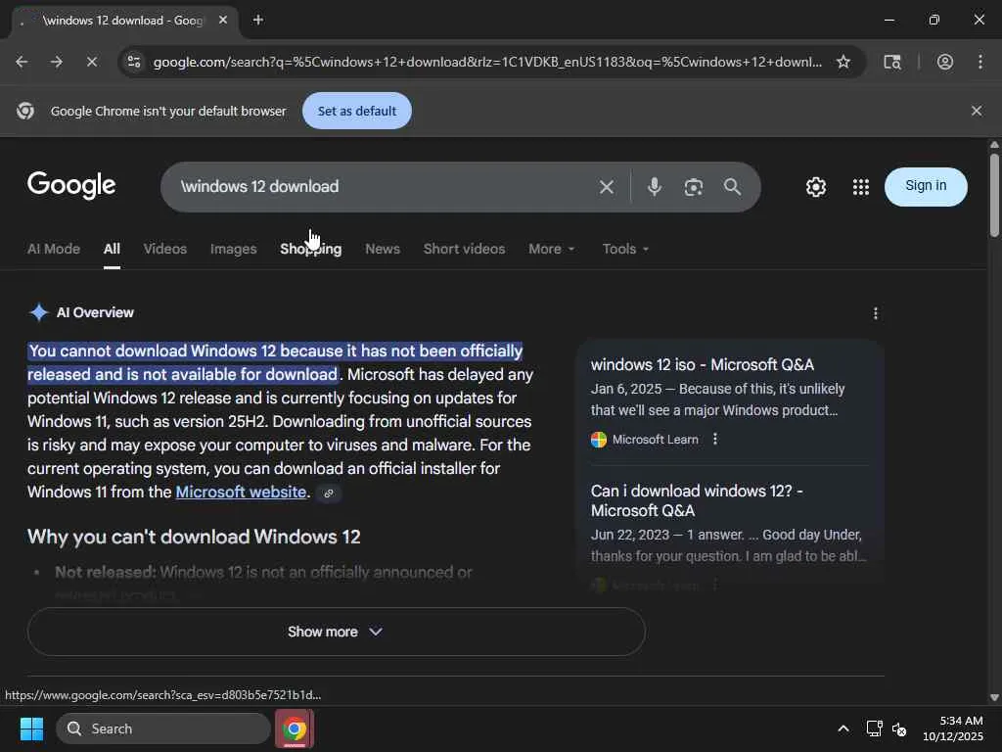Open muted volume tray icon
1002x752 pixels.
pos(899,728)
